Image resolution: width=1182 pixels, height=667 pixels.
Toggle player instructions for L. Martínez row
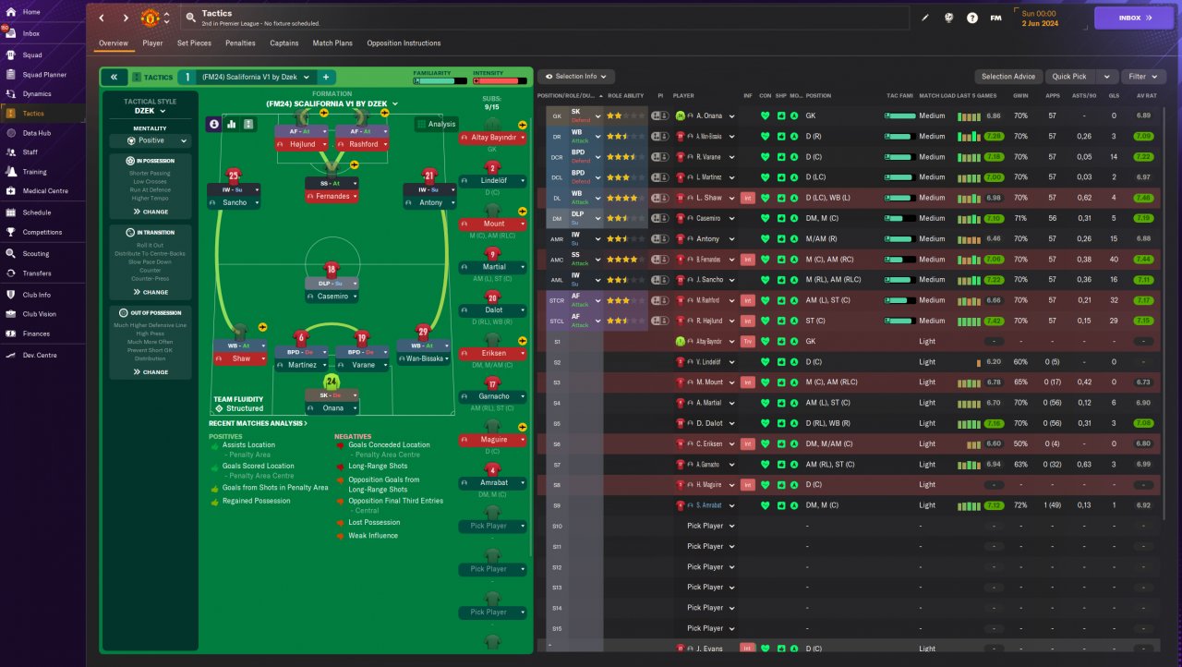tap(660, 177)
